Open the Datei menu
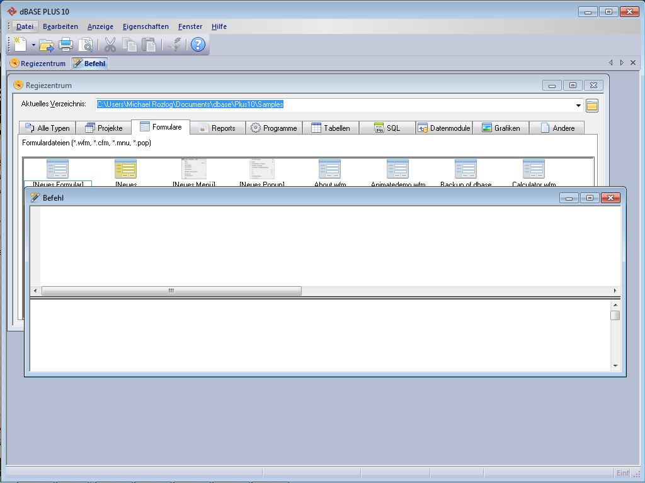This screenshot has height=483, width=645. pos(25,26)
